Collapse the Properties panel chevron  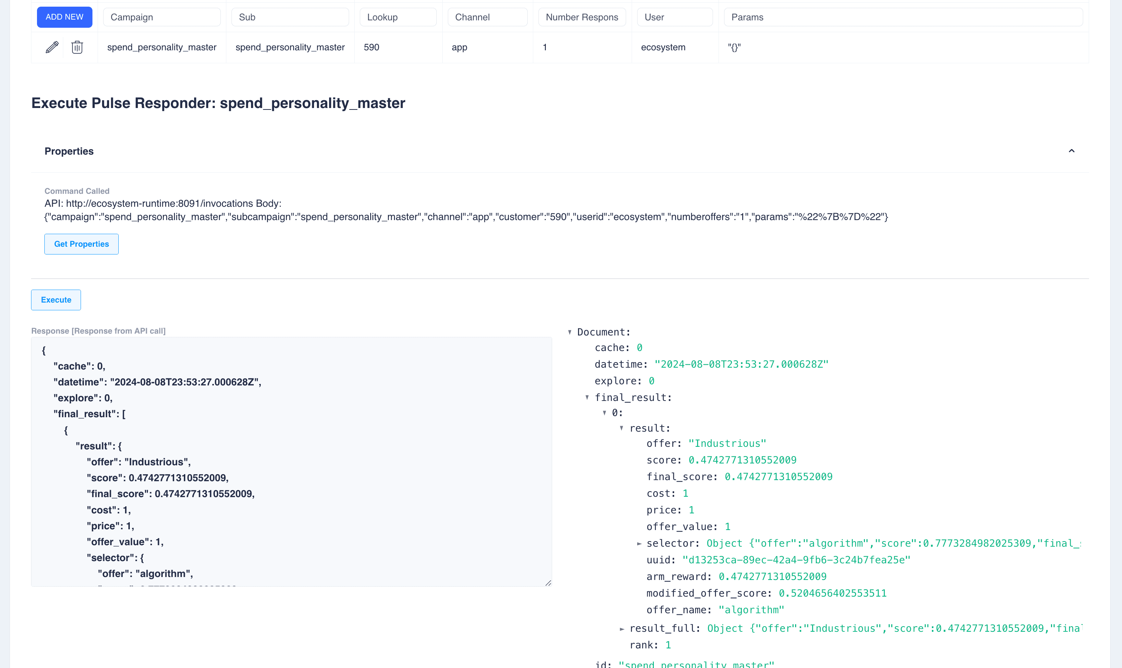click(x=1071, y=151)
